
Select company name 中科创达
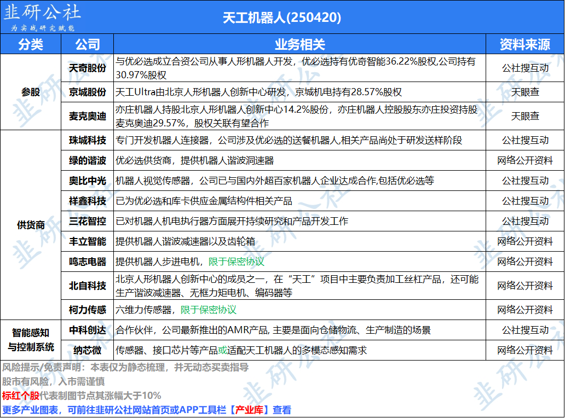coord(87,330)
